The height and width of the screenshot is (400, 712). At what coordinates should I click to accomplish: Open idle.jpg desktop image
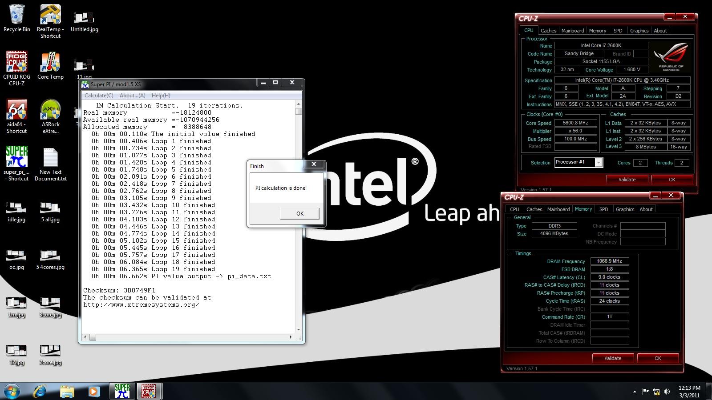(x=17, y=212)
